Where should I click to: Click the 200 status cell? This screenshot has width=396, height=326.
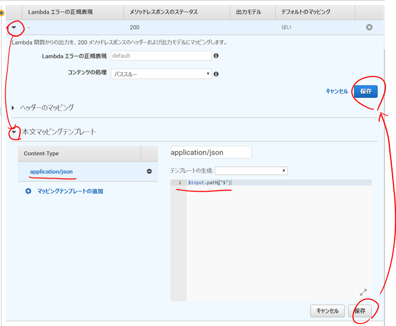pos(135,27)
